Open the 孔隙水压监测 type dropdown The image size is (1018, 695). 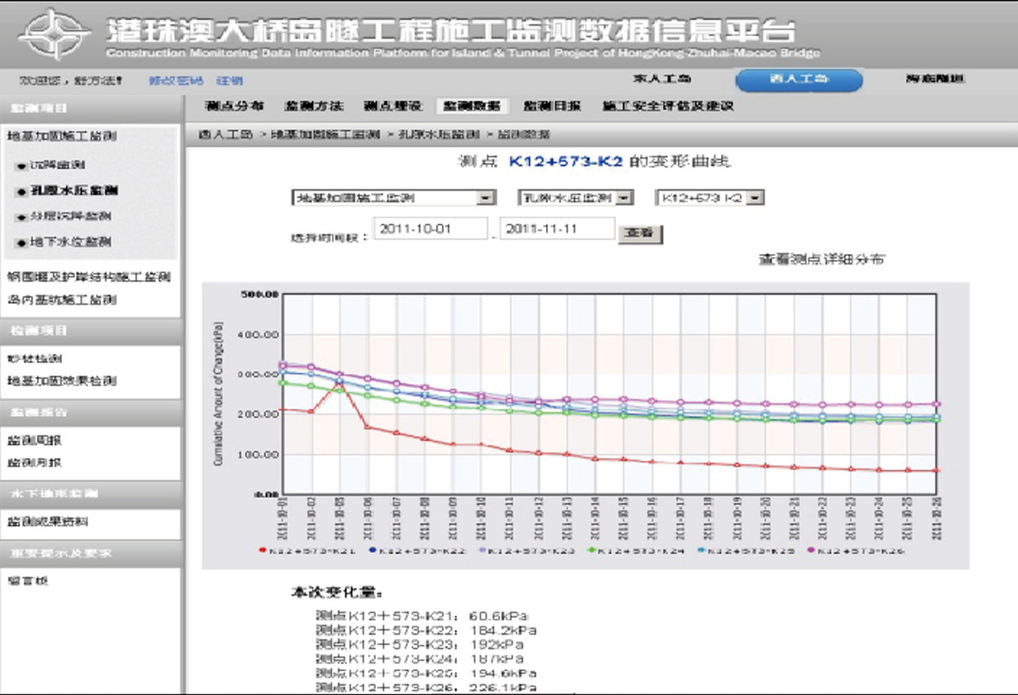tap(576, 198)
